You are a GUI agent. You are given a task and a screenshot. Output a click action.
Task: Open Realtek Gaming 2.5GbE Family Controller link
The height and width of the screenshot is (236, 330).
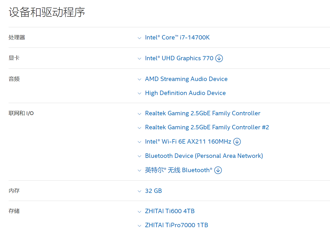[x=203, y=113]
